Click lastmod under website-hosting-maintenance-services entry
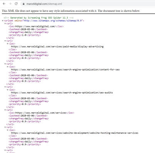 coord(28,139)
